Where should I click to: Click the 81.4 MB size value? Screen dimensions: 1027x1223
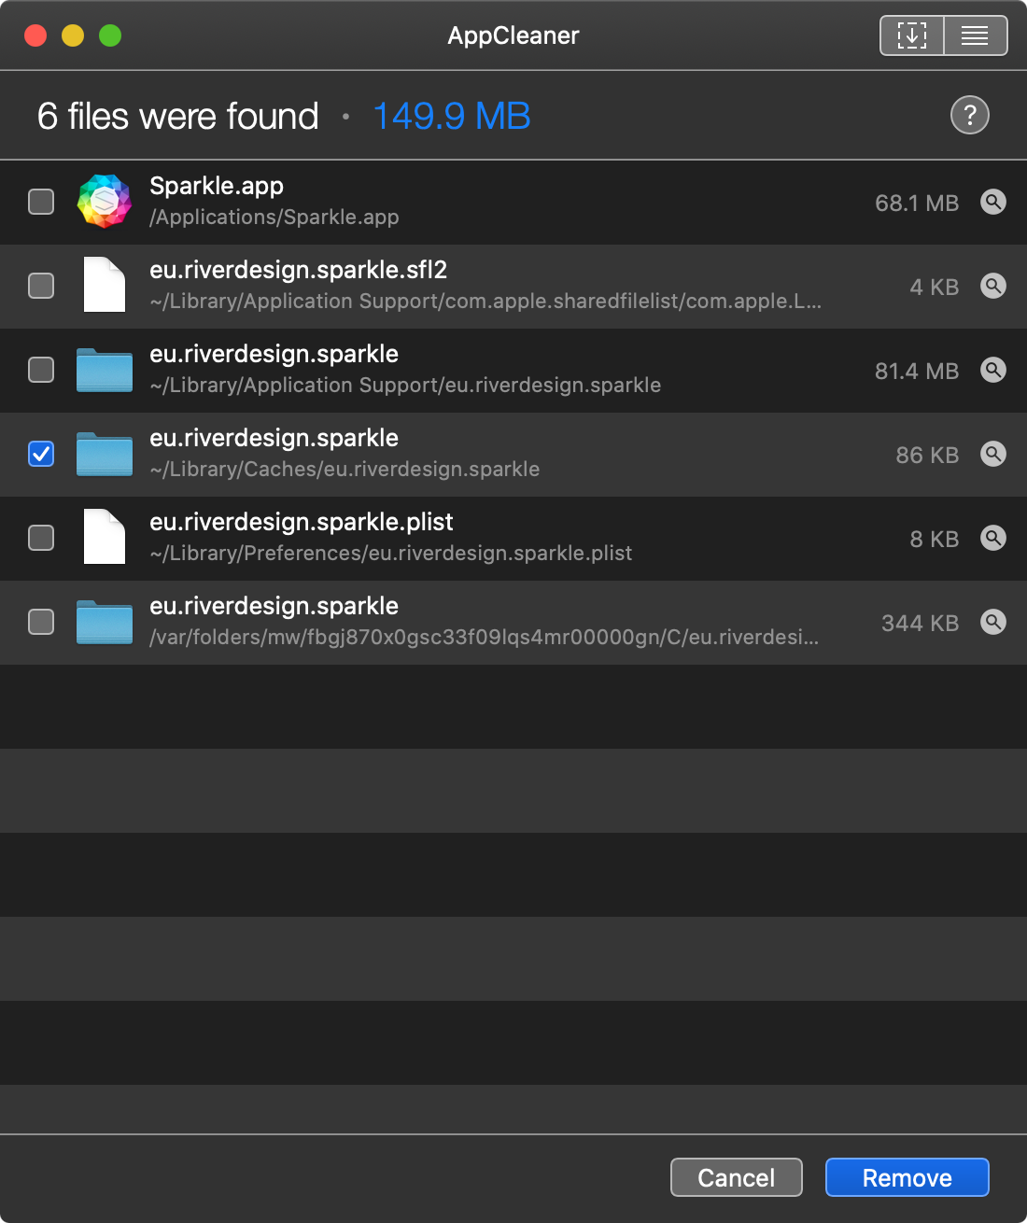point(917,371)
